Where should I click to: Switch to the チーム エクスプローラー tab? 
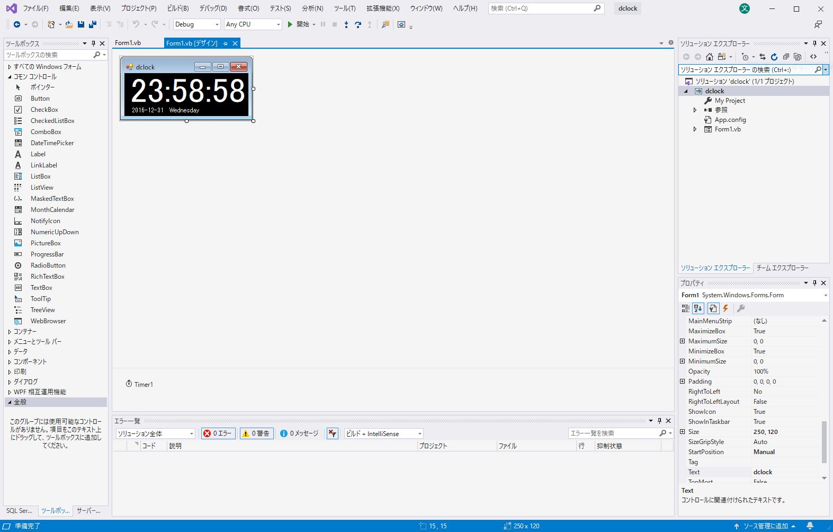782,268
